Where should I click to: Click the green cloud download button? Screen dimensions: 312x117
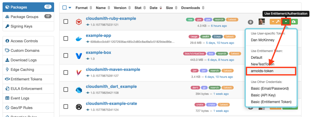tap(294, 22)
